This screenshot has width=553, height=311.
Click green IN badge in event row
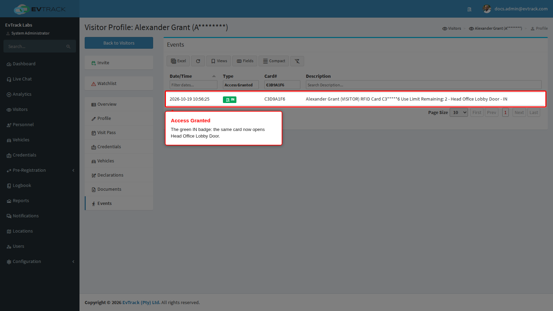pyautogui.click(x=229, y=100)
